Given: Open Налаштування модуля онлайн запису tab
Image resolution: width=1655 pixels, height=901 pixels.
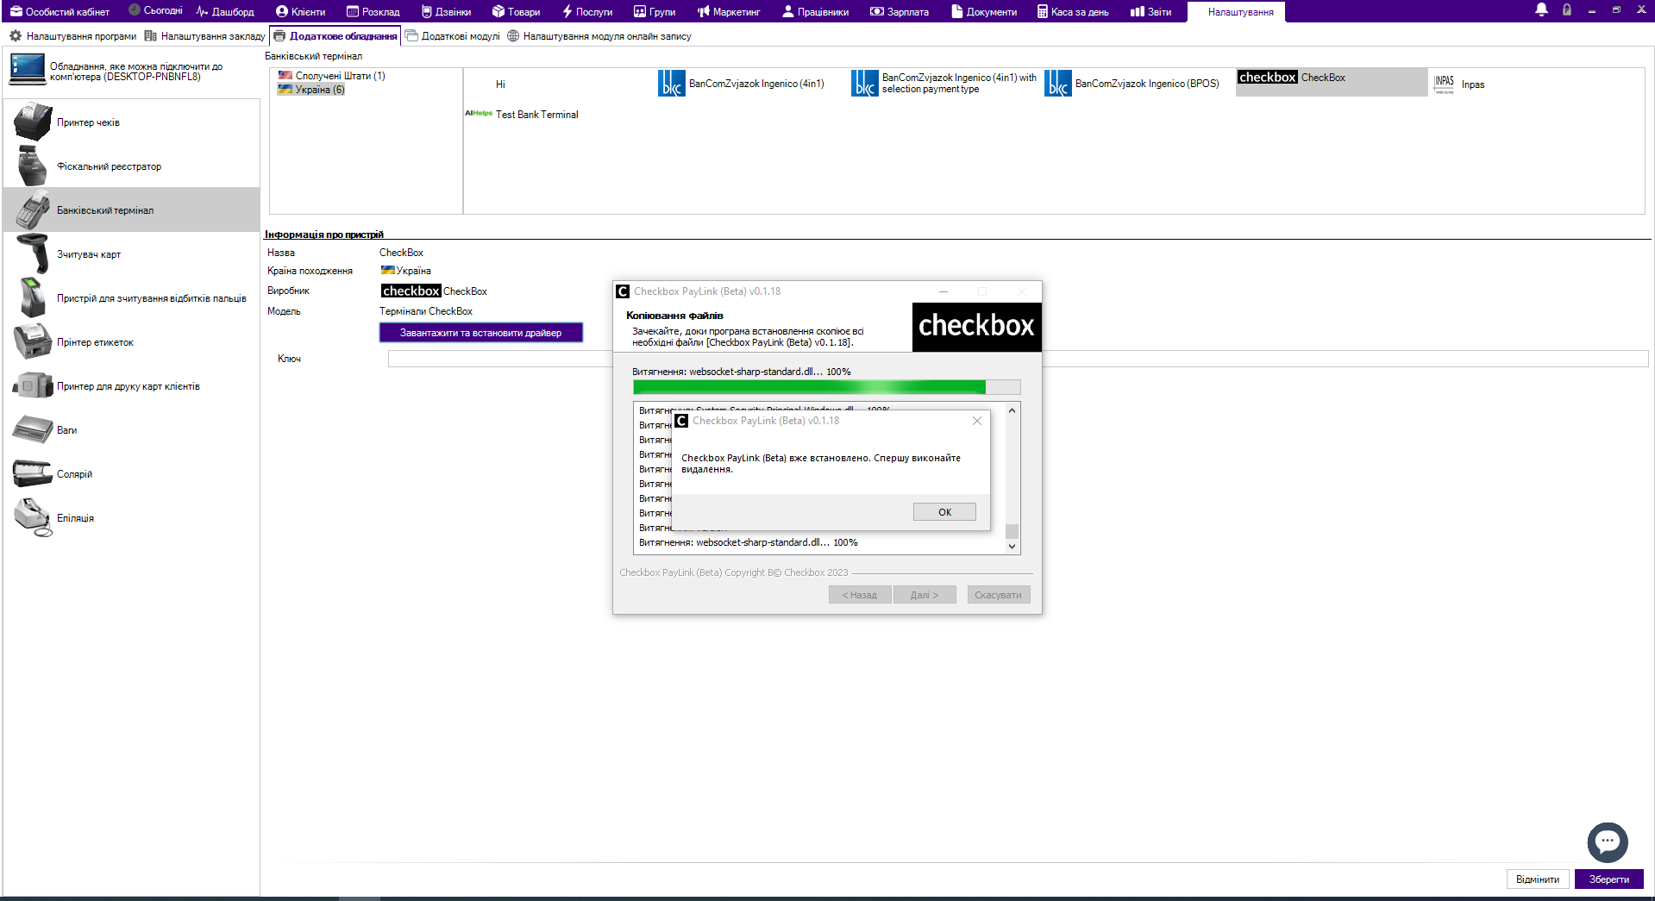Looking at the screenshot, I should pos(599,36).
